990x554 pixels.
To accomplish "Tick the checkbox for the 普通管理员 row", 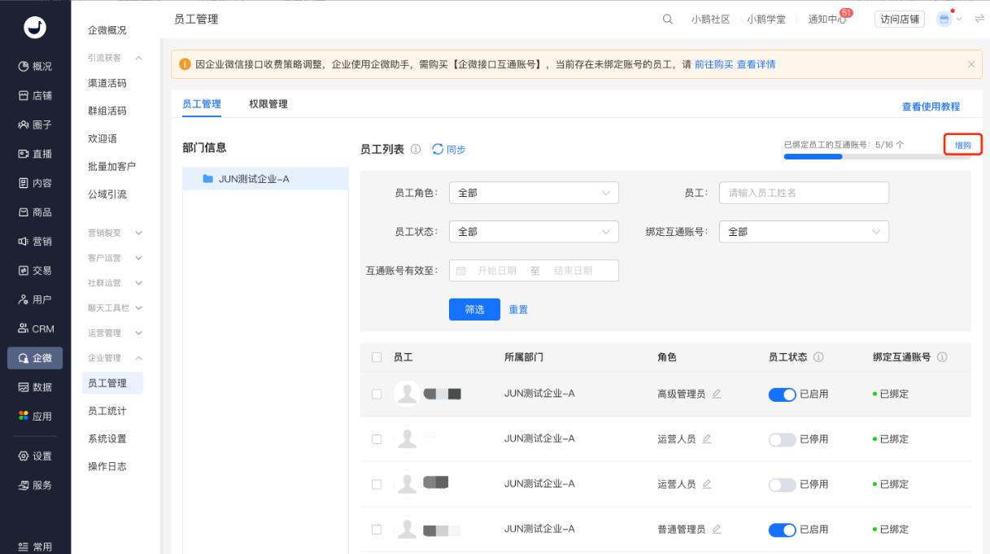I will (x=376, y=530).
